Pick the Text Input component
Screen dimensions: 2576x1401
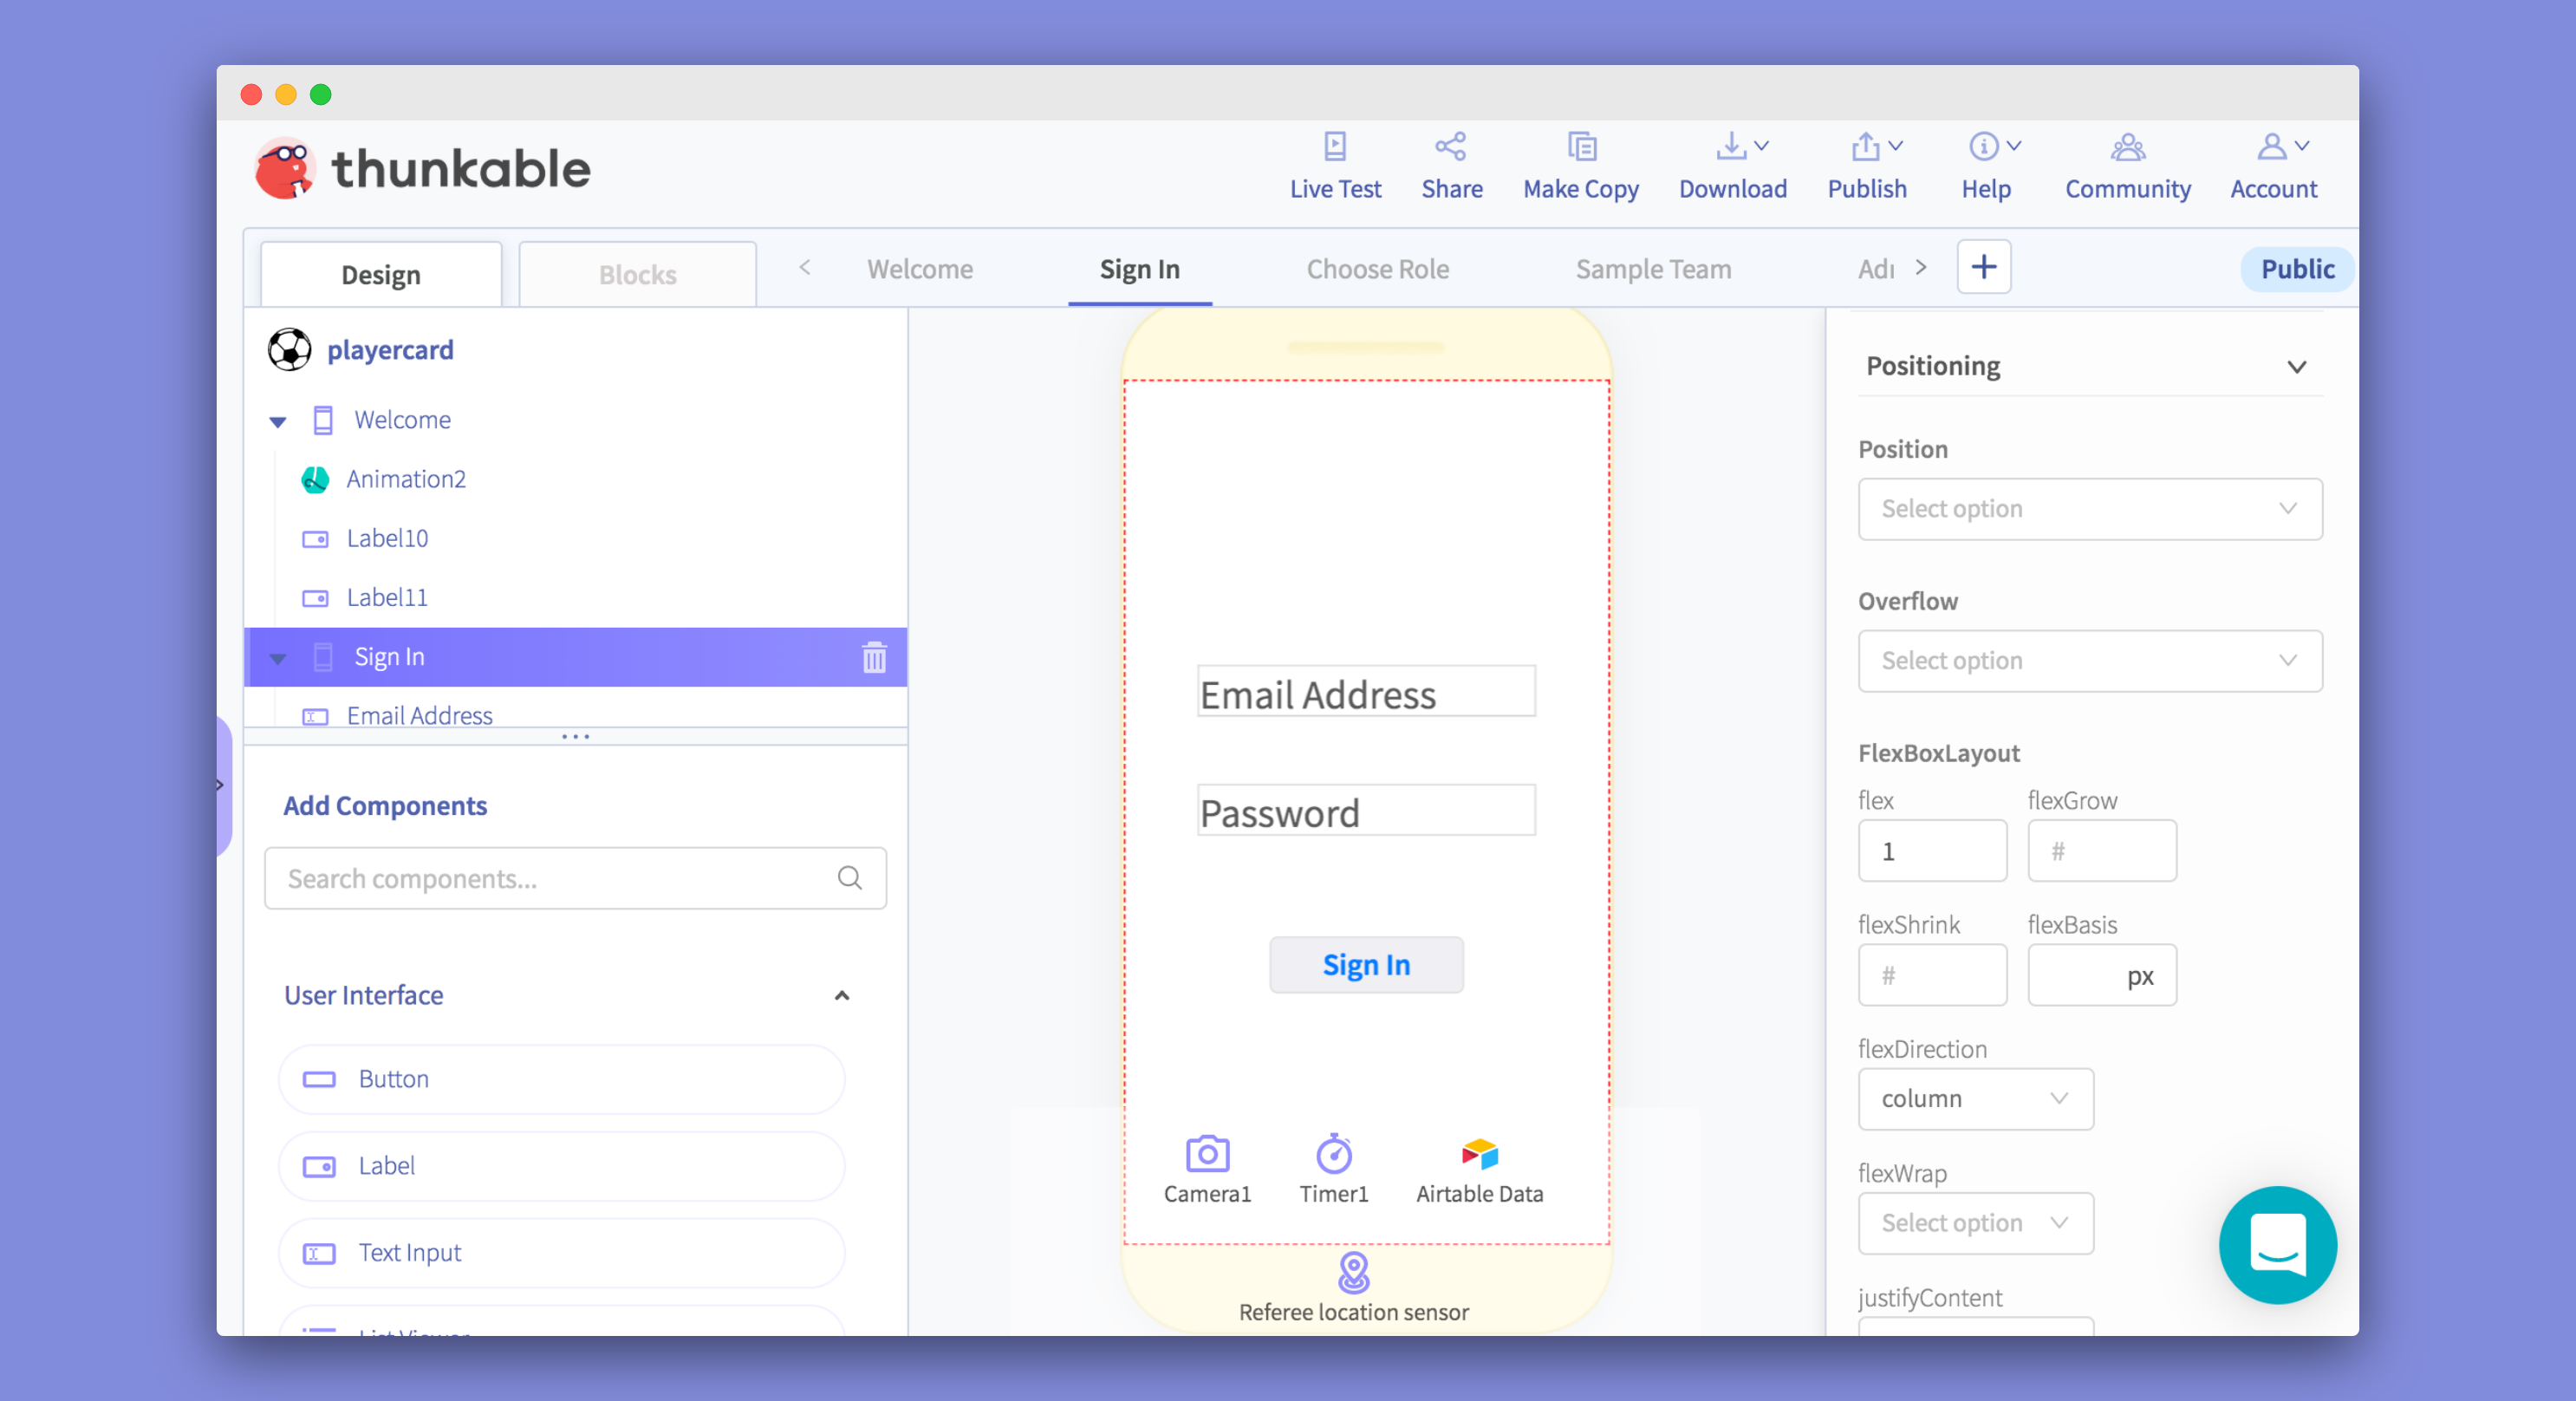pyautogui.click(x=562, y=1253)
